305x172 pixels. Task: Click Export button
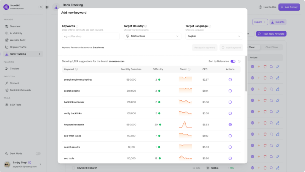click(x=260, y=22)
